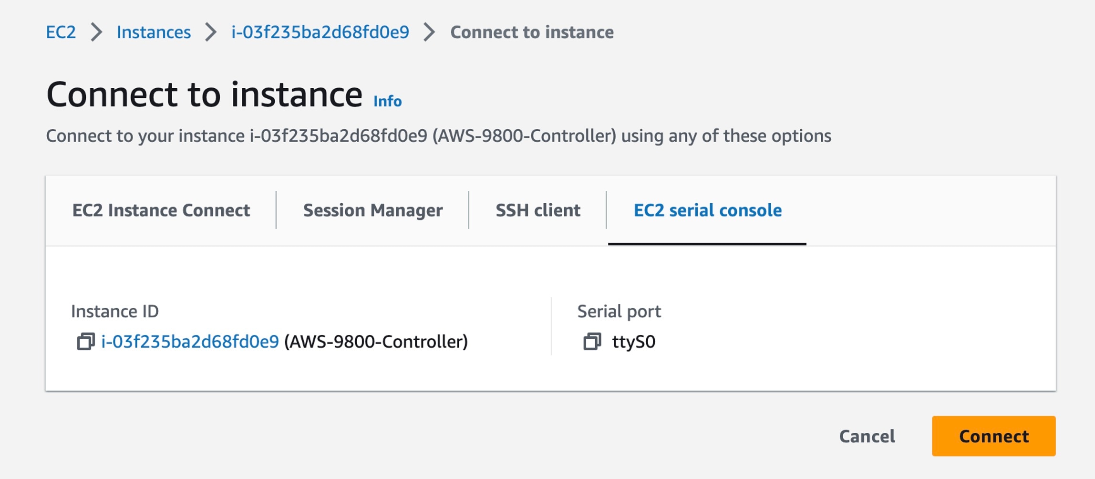Open the Info link beside the heading

coord(387,101)
